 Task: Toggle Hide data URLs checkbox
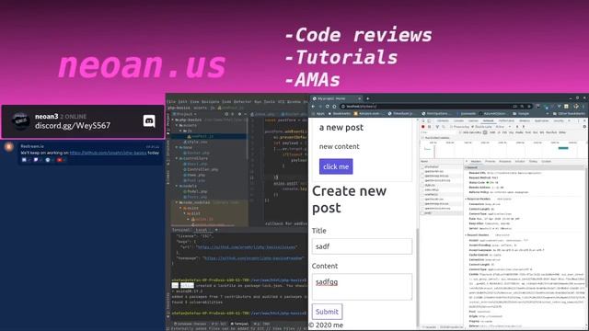pos(460,132)
